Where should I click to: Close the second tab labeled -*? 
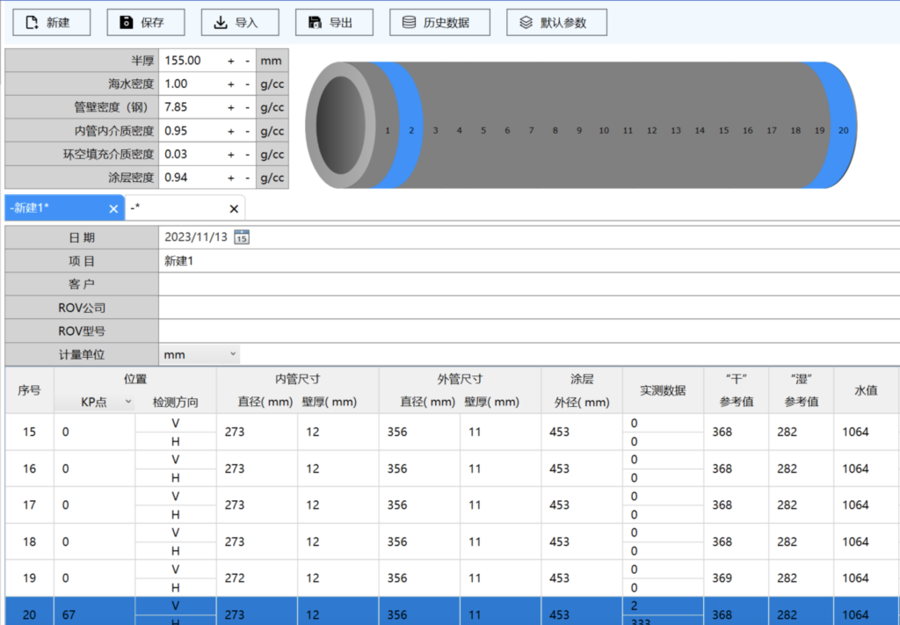(x=234, y=208)
